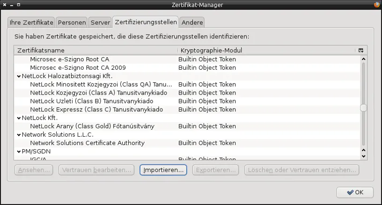The width and height of the screenshot is (382, 205).
Task: Click the Ansehen... button
Action: [x=34, y=170]
